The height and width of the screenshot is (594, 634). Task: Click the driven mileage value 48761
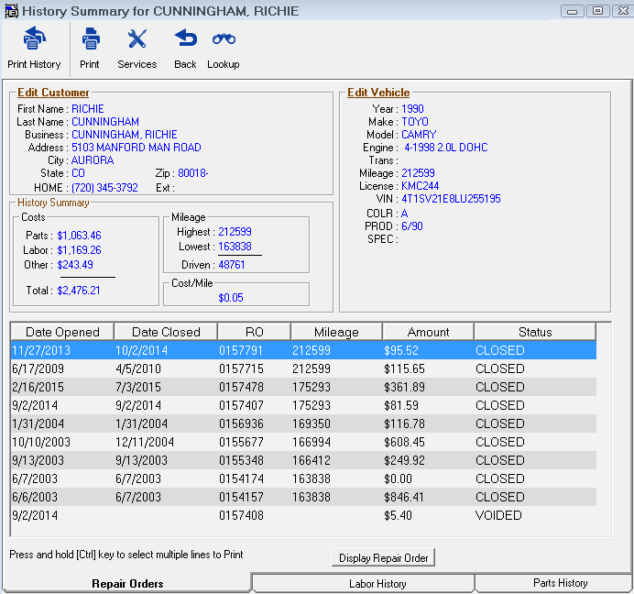click(x=232, y=265)
